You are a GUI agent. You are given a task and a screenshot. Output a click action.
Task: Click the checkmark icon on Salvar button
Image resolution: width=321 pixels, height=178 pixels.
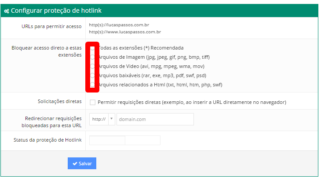coord(75,164)
